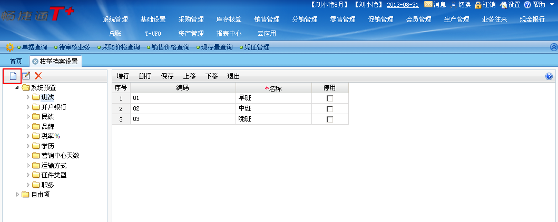
Task: Collapse the 系统预置 tree node
Action: [x=17, y=88]
